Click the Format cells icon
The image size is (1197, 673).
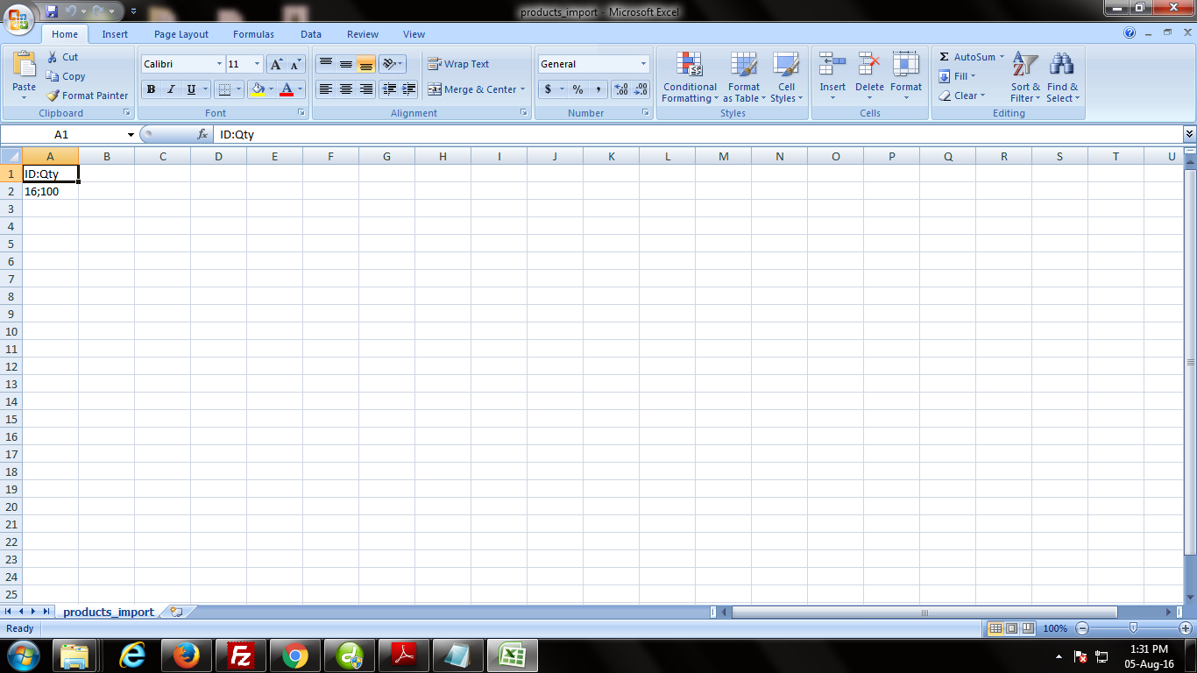coord(906,64)
